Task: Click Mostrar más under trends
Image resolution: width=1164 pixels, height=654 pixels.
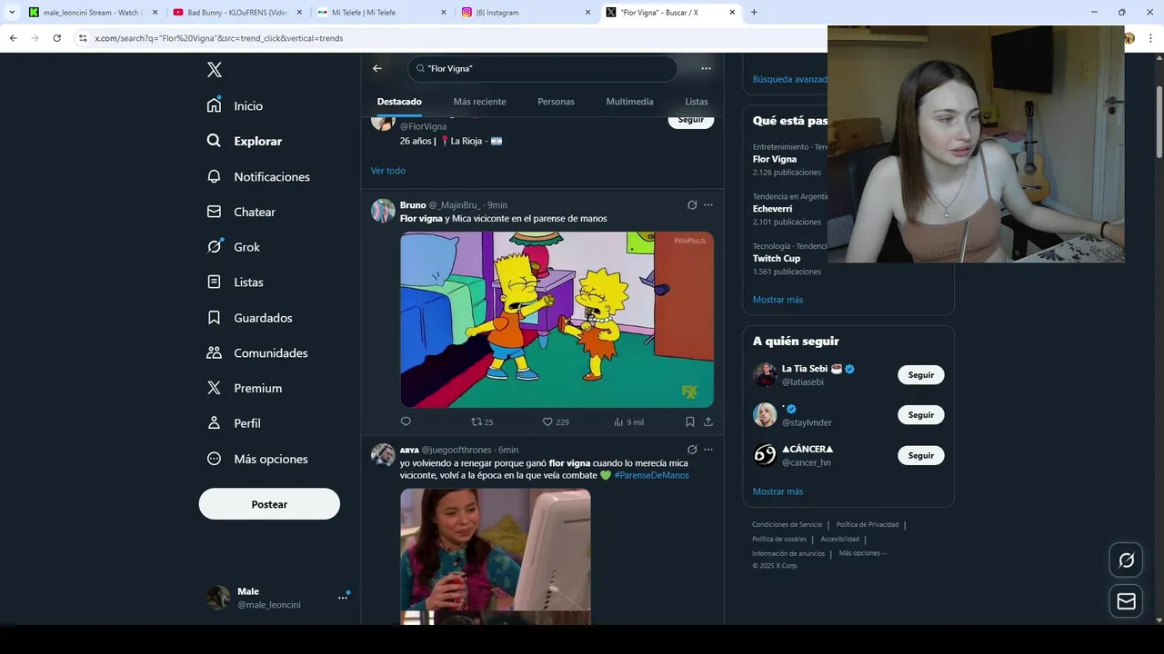Action: tap(778, 300)
